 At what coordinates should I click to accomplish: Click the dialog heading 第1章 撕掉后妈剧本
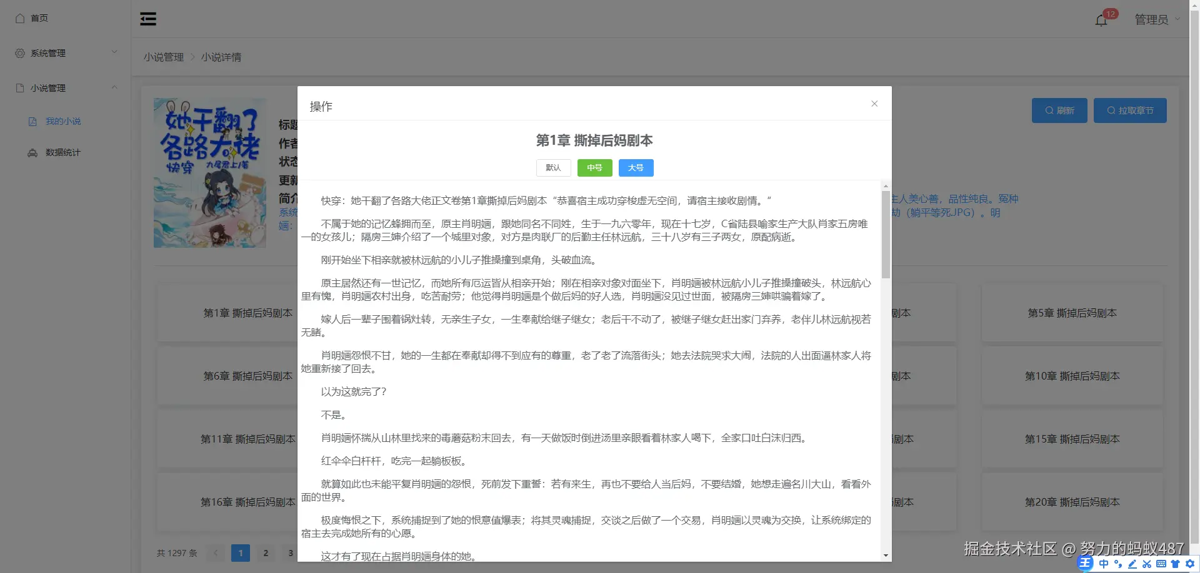pyautogui.click(x=594, y=140)
